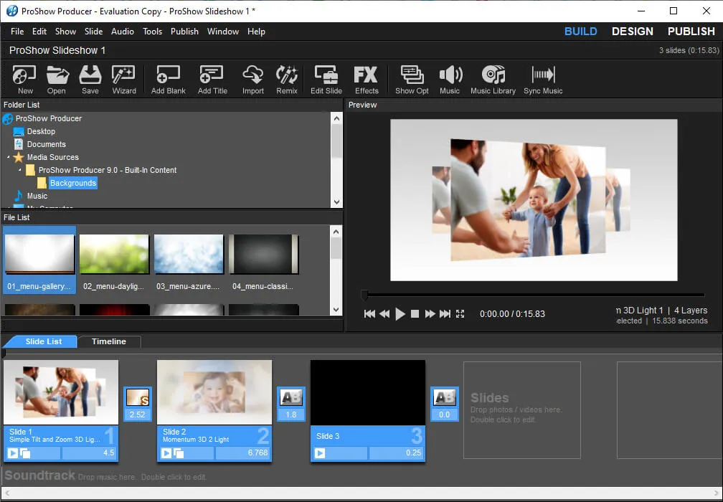Image resolution: width=723 pixels, height=502 pixels.
Task: Click AB transition icon after Slide 3
Action: point(445,397)
